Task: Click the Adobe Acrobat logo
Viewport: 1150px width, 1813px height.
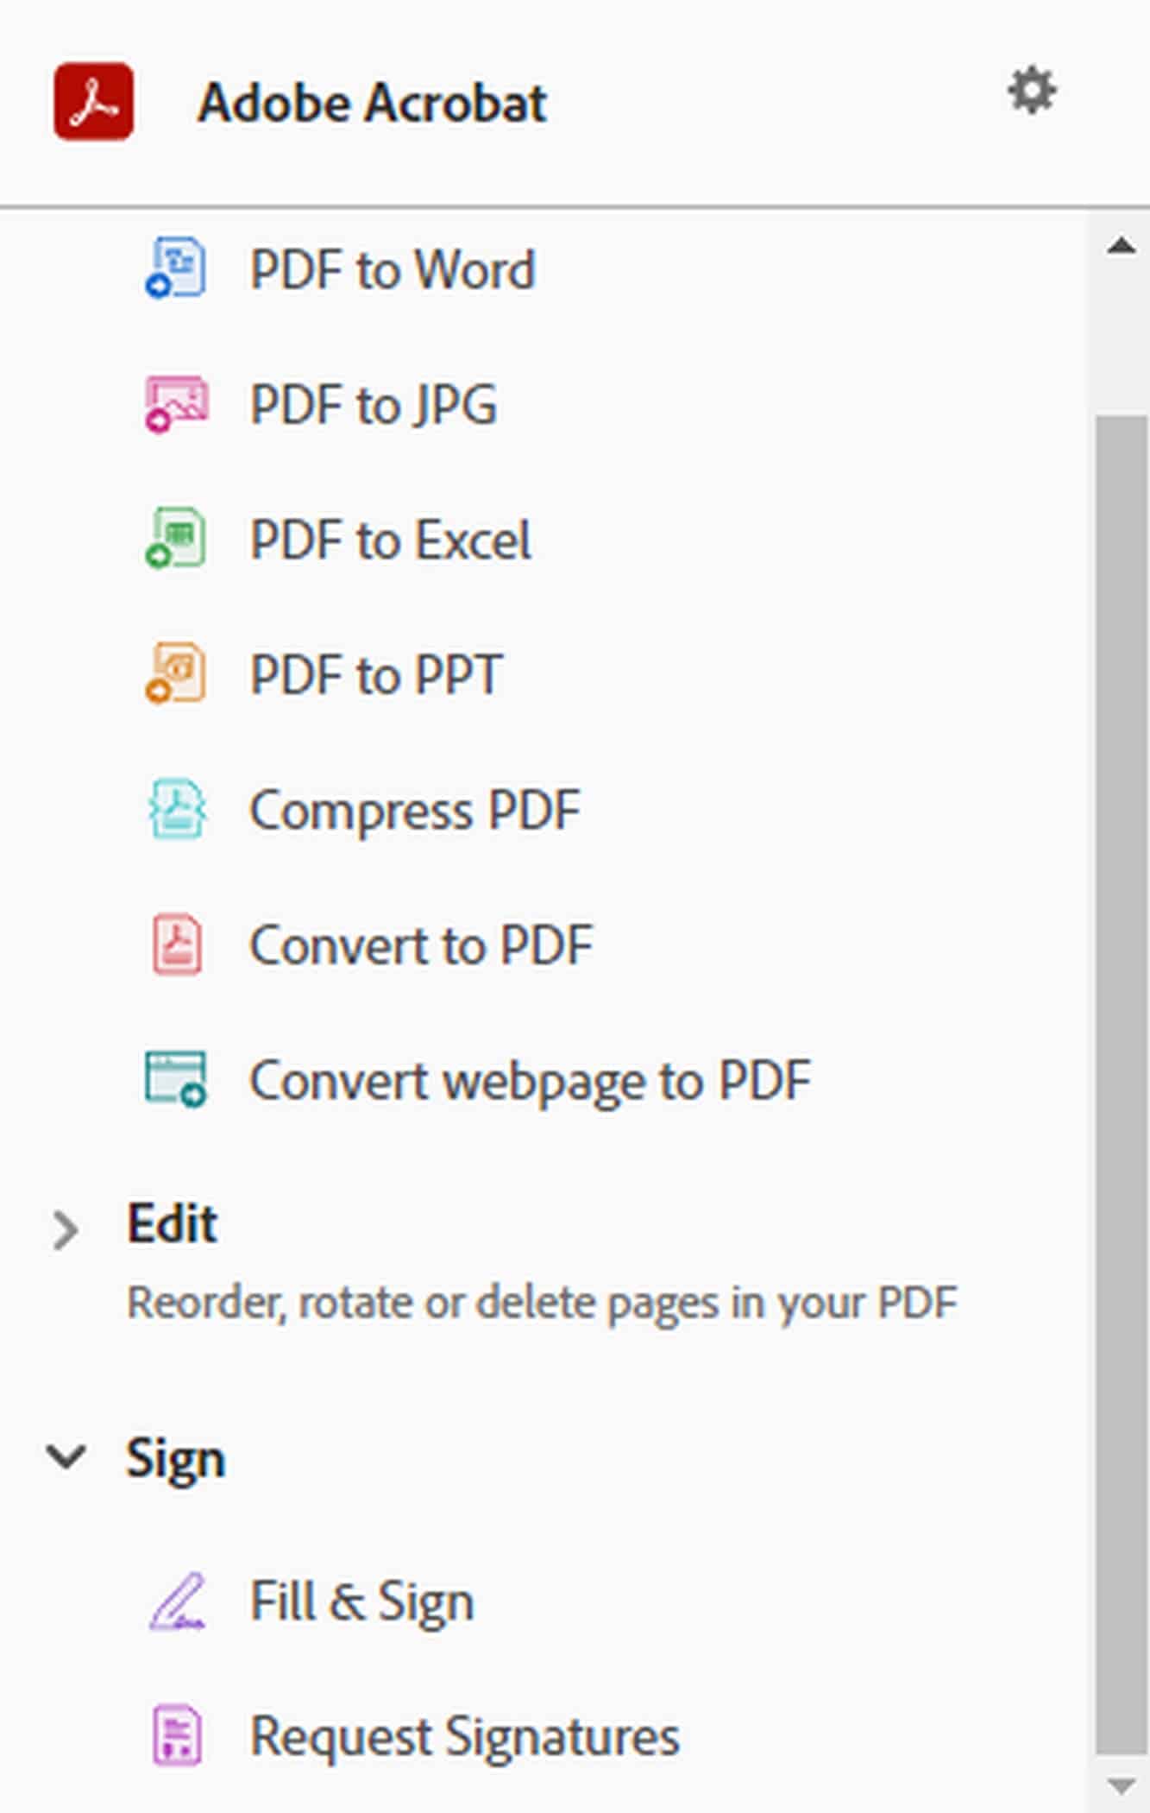Action: click(x=93, y=101)
